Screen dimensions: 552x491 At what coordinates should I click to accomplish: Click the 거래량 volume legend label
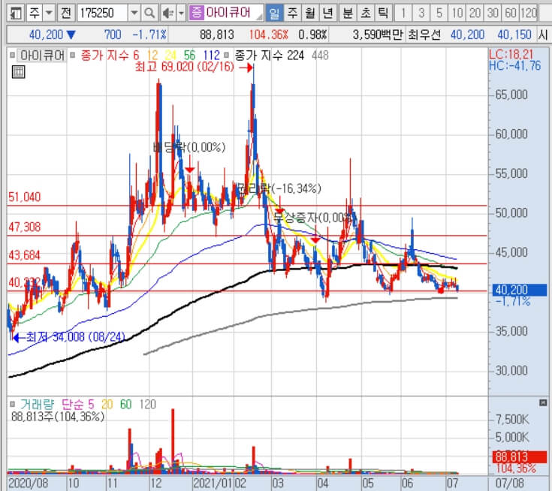point(37,405)
